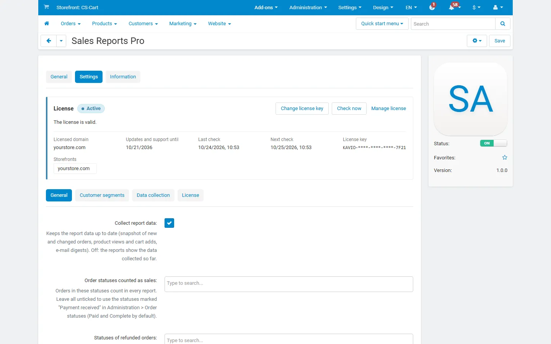Open the Orders menu

pyautogui.click(x=71, y=24)
